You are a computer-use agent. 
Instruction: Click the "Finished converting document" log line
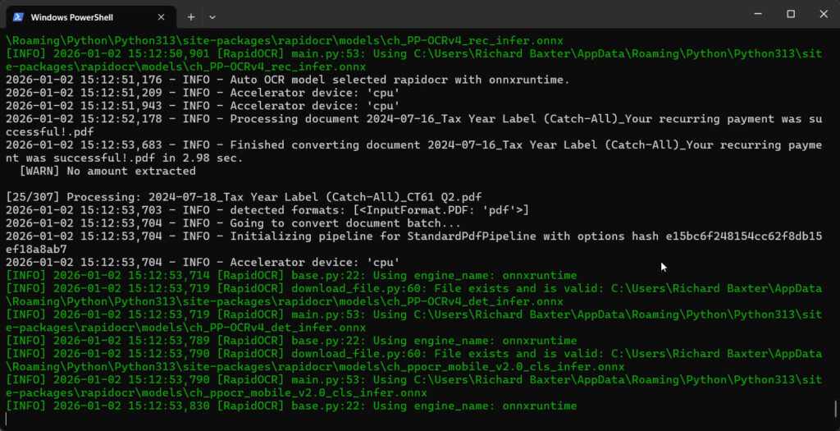pos(410,145)
